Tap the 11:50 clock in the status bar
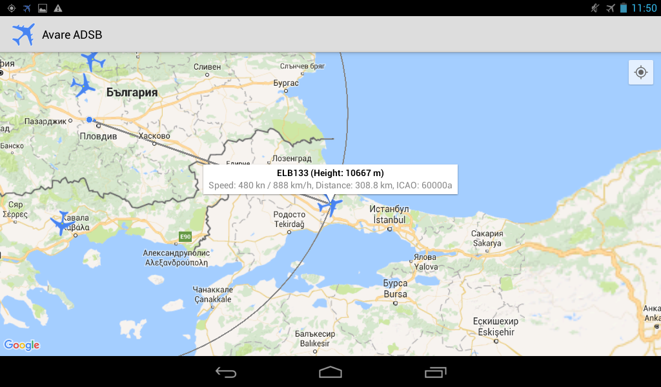Screen dimensions: 661x387 click(x=644, y=8)
